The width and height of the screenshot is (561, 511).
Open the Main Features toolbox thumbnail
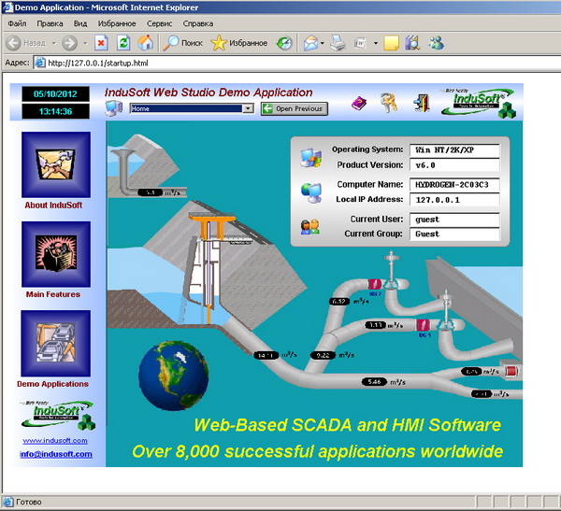56,254
